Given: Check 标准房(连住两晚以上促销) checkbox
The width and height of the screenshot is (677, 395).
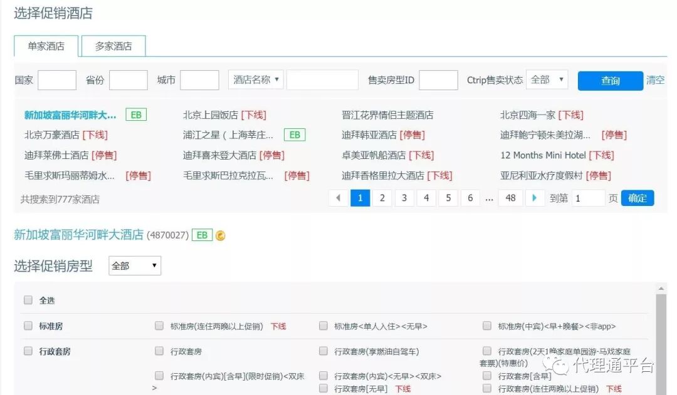Looking at the screenshot, I should coord(159,326).
